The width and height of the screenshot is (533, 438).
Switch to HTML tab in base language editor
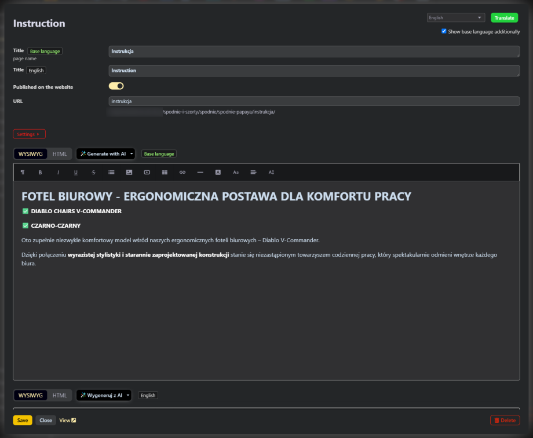60,154
